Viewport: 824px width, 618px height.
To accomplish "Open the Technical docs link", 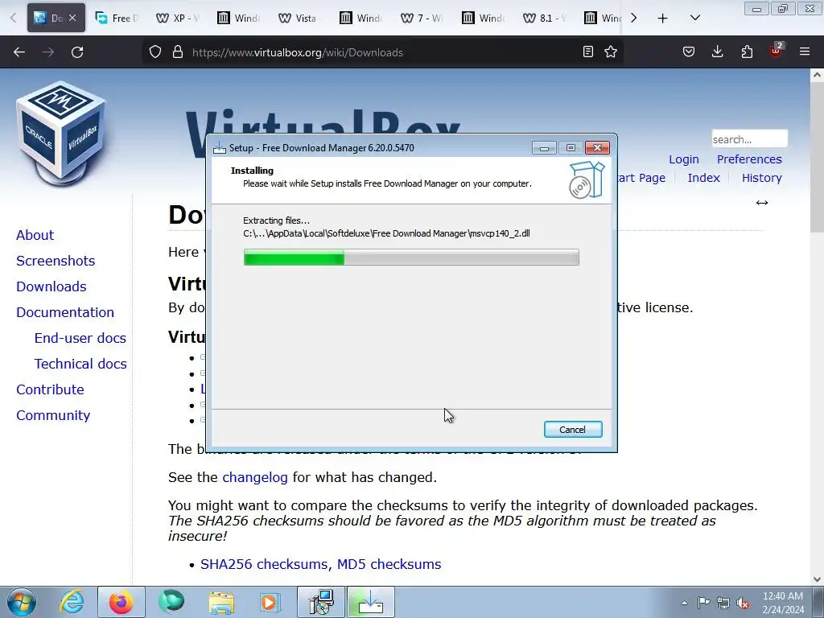I will tap(80, 364).
